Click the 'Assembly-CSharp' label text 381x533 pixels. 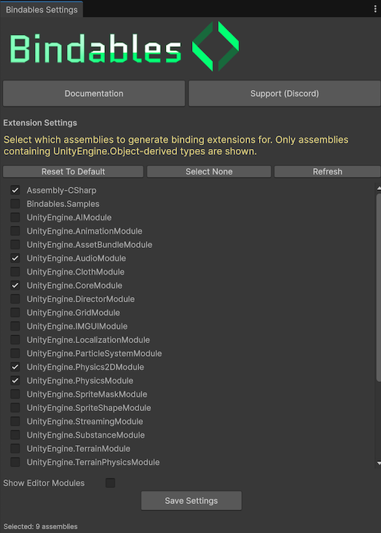[x=62, y=191]
